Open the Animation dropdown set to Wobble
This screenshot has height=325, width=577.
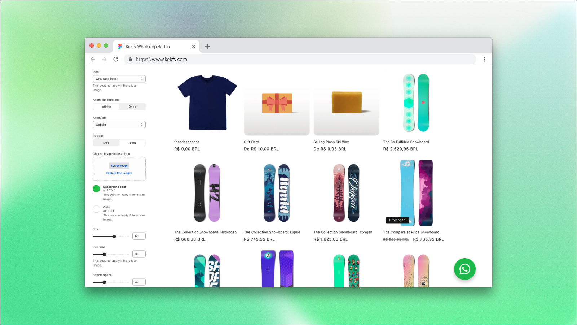(x=119, y=125)
